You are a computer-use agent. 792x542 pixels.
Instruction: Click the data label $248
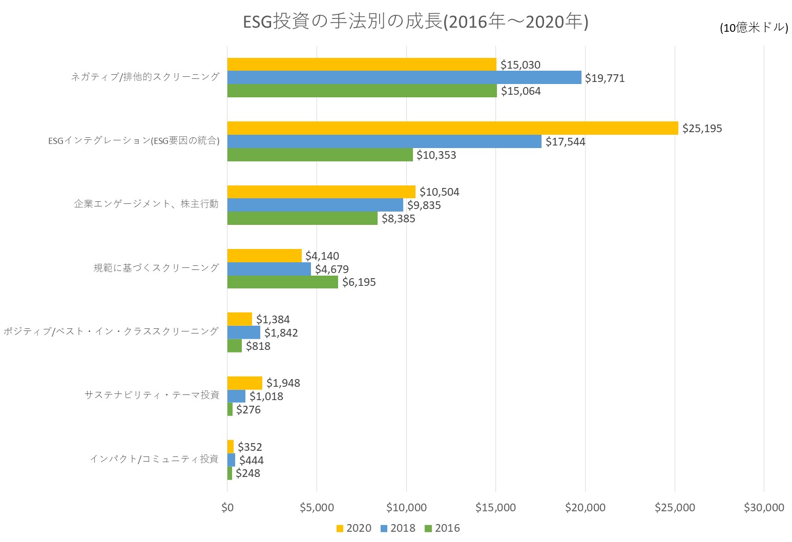coord(248,473)
